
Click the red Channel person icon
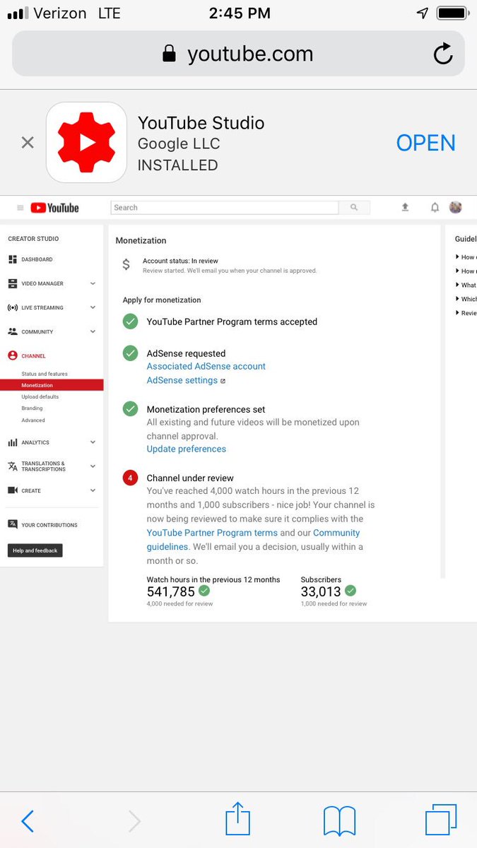point(12,356)
